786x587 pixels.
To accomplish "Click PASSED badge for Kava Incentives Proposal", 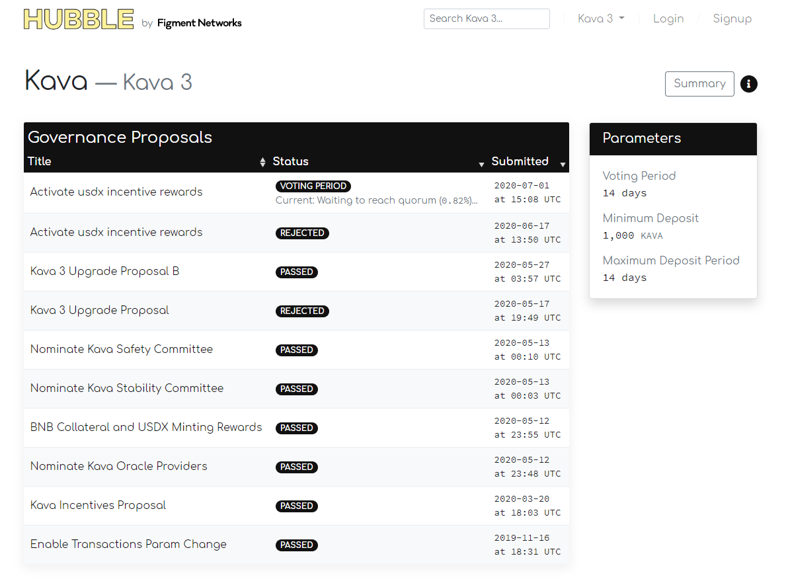I will [x=296, y=506].
